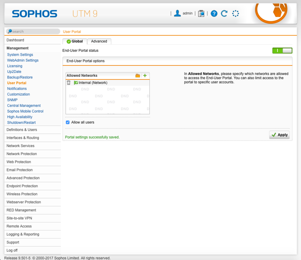This screenshot has height=260, width=301.
Task: Go to the Licensing page
Action: click(15, 66)
